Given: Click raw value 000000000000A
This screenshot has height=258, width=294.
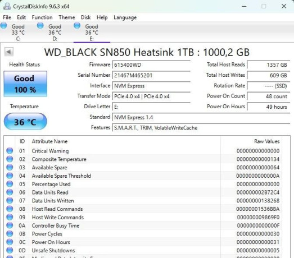Looking at the screenshot, I should [x=258, y=176].
